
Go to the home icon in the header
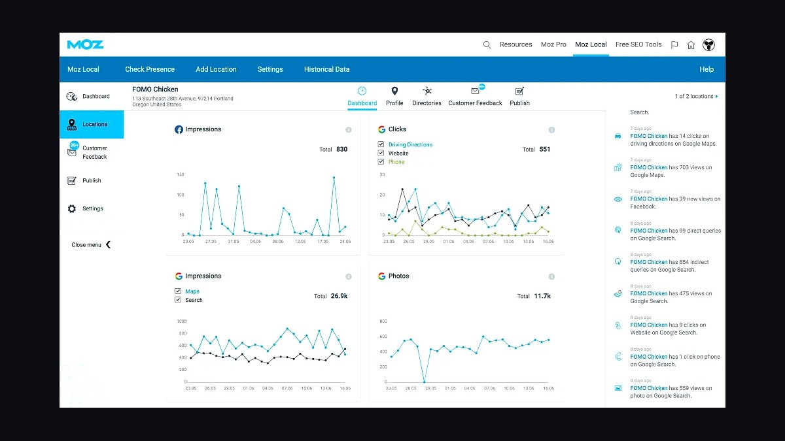coord(691,45)
